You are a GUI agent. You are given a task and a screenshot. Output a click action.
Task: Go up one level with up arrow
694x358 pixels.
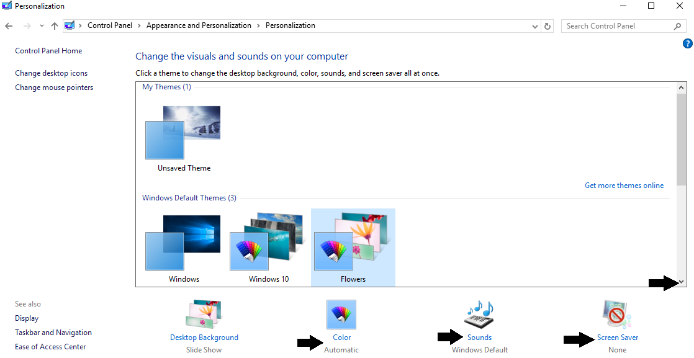coord(55,26)
